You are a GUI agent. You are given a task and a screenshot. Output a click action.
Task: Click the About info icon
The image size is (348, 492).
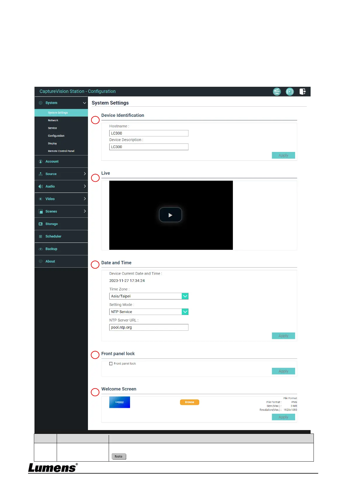[41, 261]
